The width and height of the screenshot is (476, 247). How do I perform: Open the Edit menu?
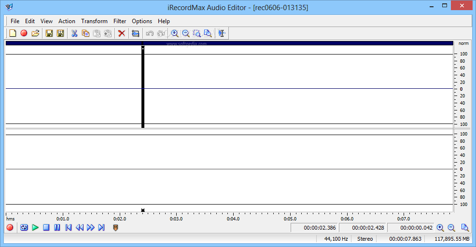click(30, 21)
